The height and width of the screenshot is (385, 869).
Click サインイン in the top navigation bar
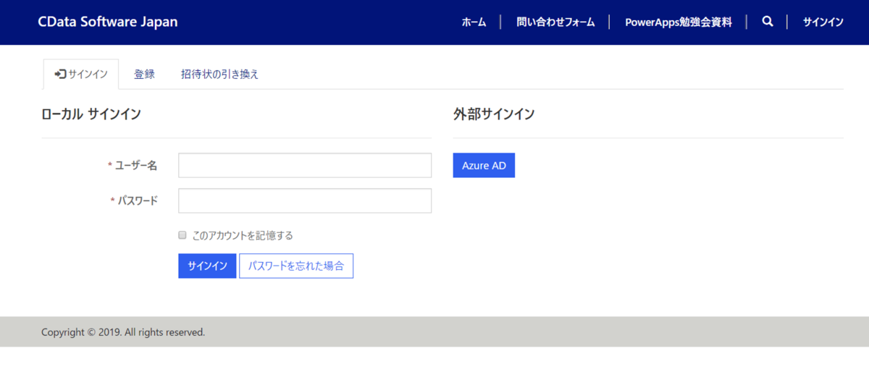(823, 22)
